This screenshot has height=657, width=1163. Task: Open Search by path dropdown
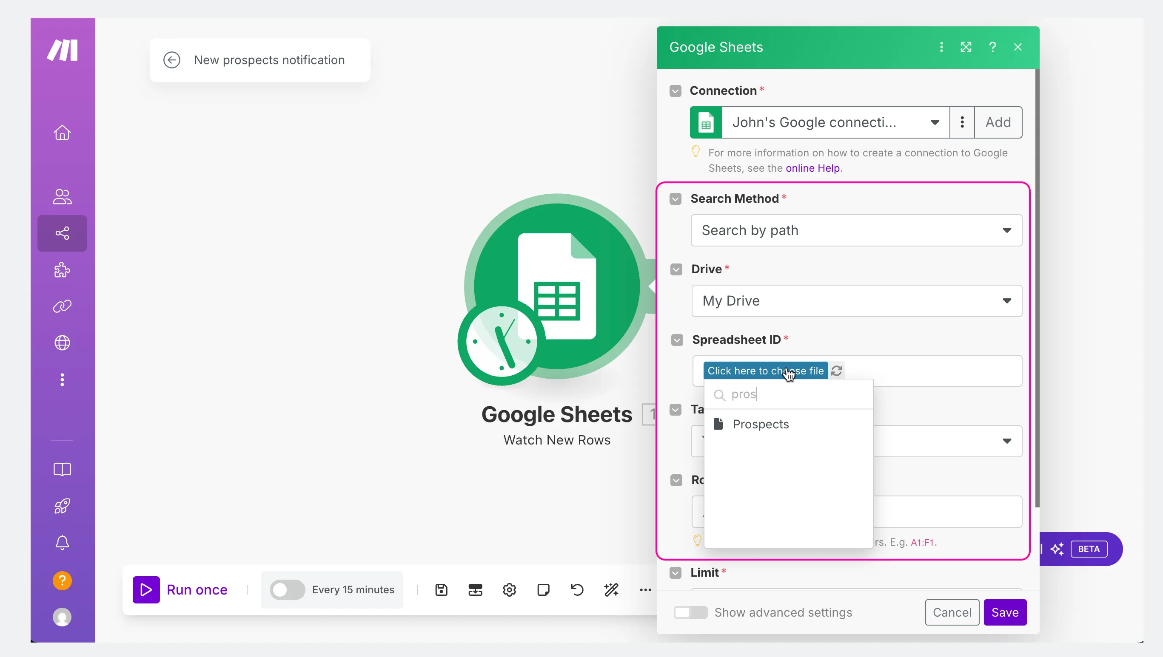856,230
